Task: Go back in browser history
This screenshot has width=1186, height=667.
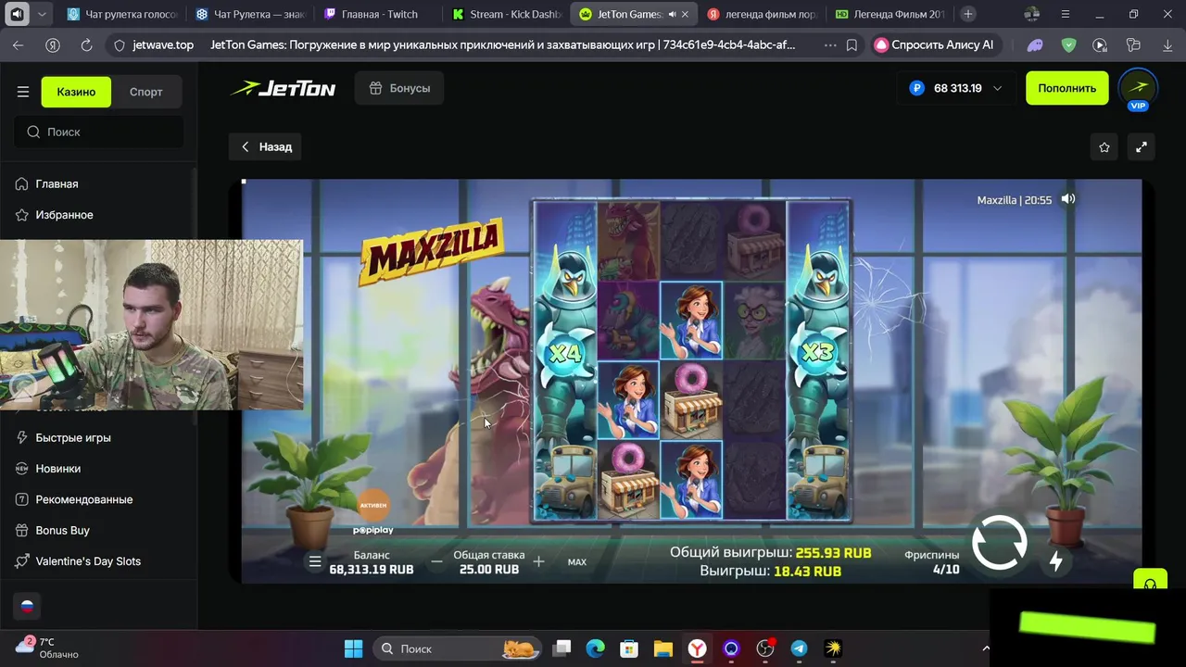Action: [x=19, y=44]
